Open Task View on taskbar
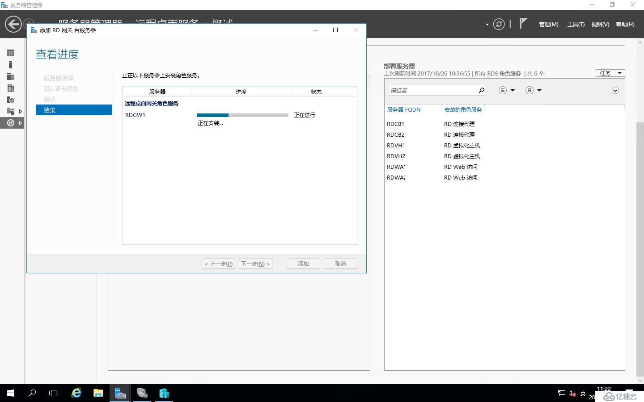Screen dimensions: 644x402 54,393
